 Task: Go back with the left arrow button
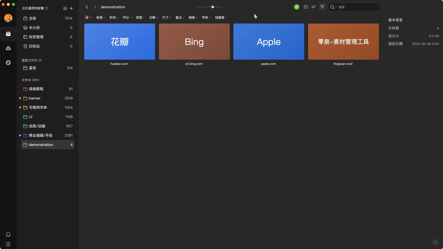tap(87, 7)
